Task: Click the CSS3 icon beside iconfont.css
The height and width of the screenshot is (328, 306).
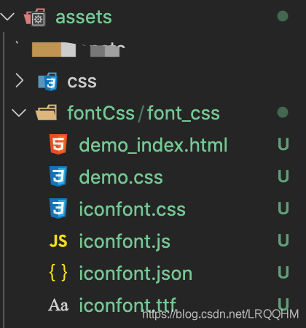Action: click(x=58, y=208)
